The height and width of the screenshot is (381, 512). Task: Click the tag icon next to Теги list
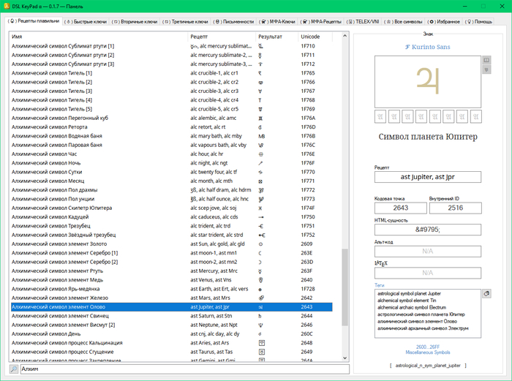point(485,293)
